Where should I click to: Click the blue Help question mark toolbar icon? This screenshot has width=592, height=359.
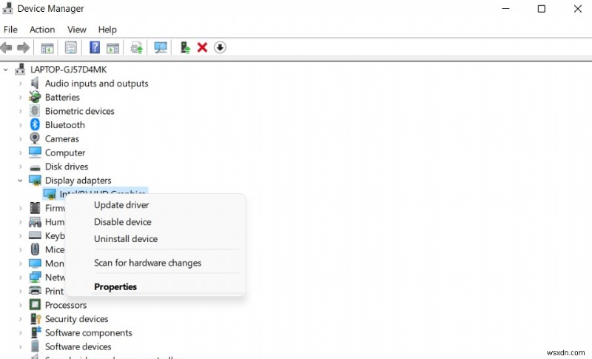click(x=95, y=47)
